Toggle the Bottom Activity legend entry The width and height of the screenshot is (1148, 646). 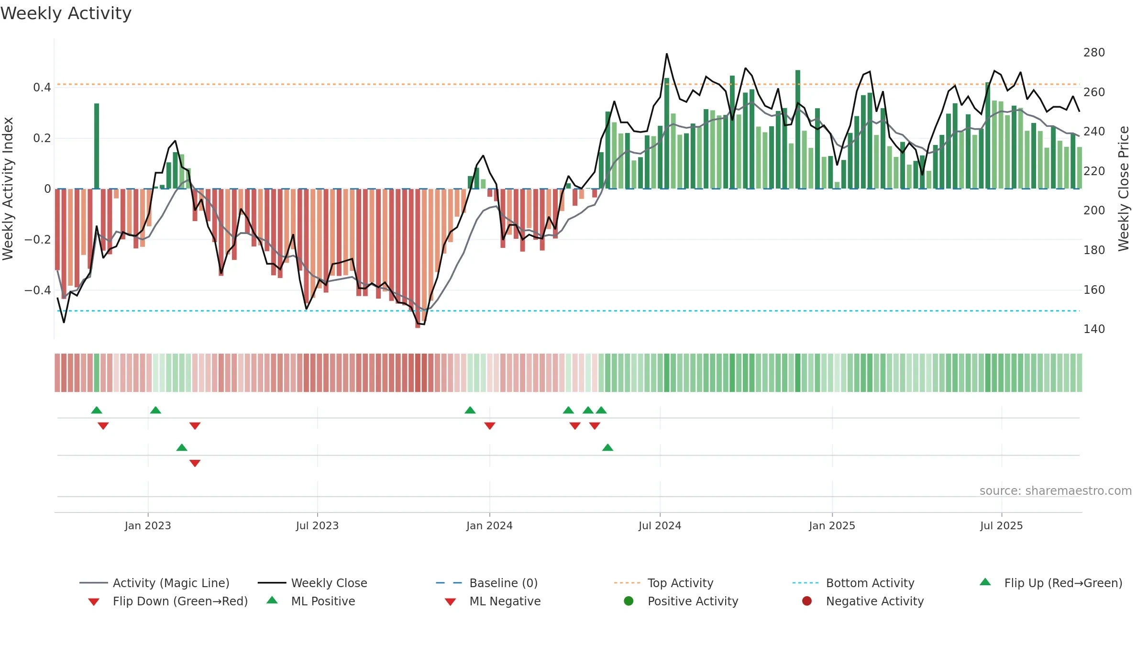853,583
